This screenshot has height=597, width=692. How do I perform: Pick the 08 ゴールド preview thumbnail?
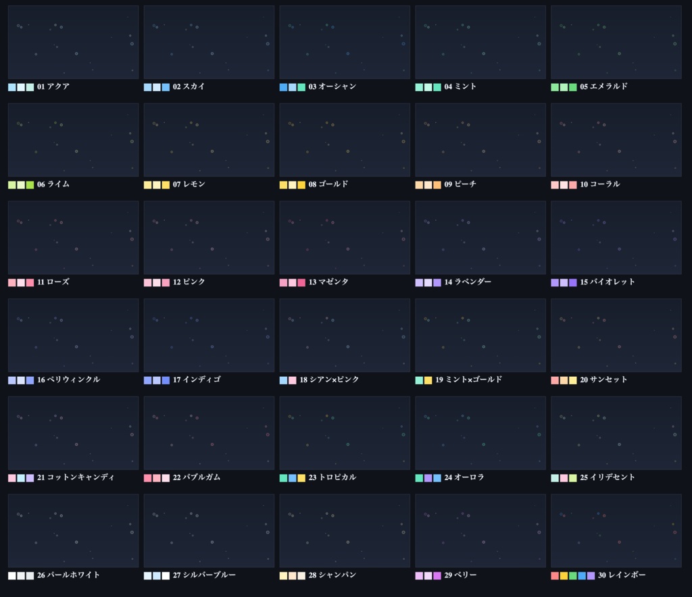pos(345,140)
